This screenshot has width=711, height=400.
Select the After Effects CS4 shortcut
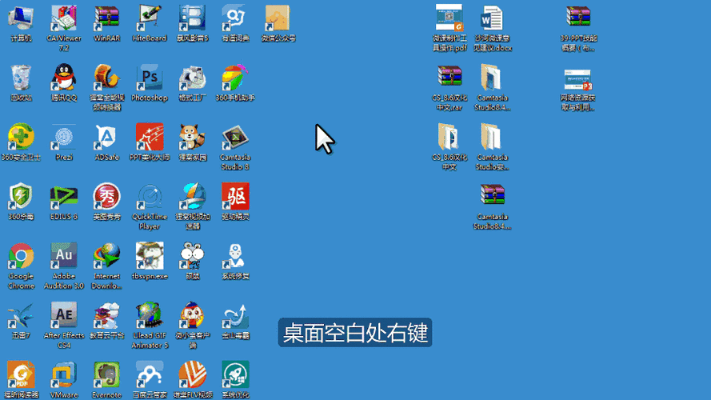point(64,315)
